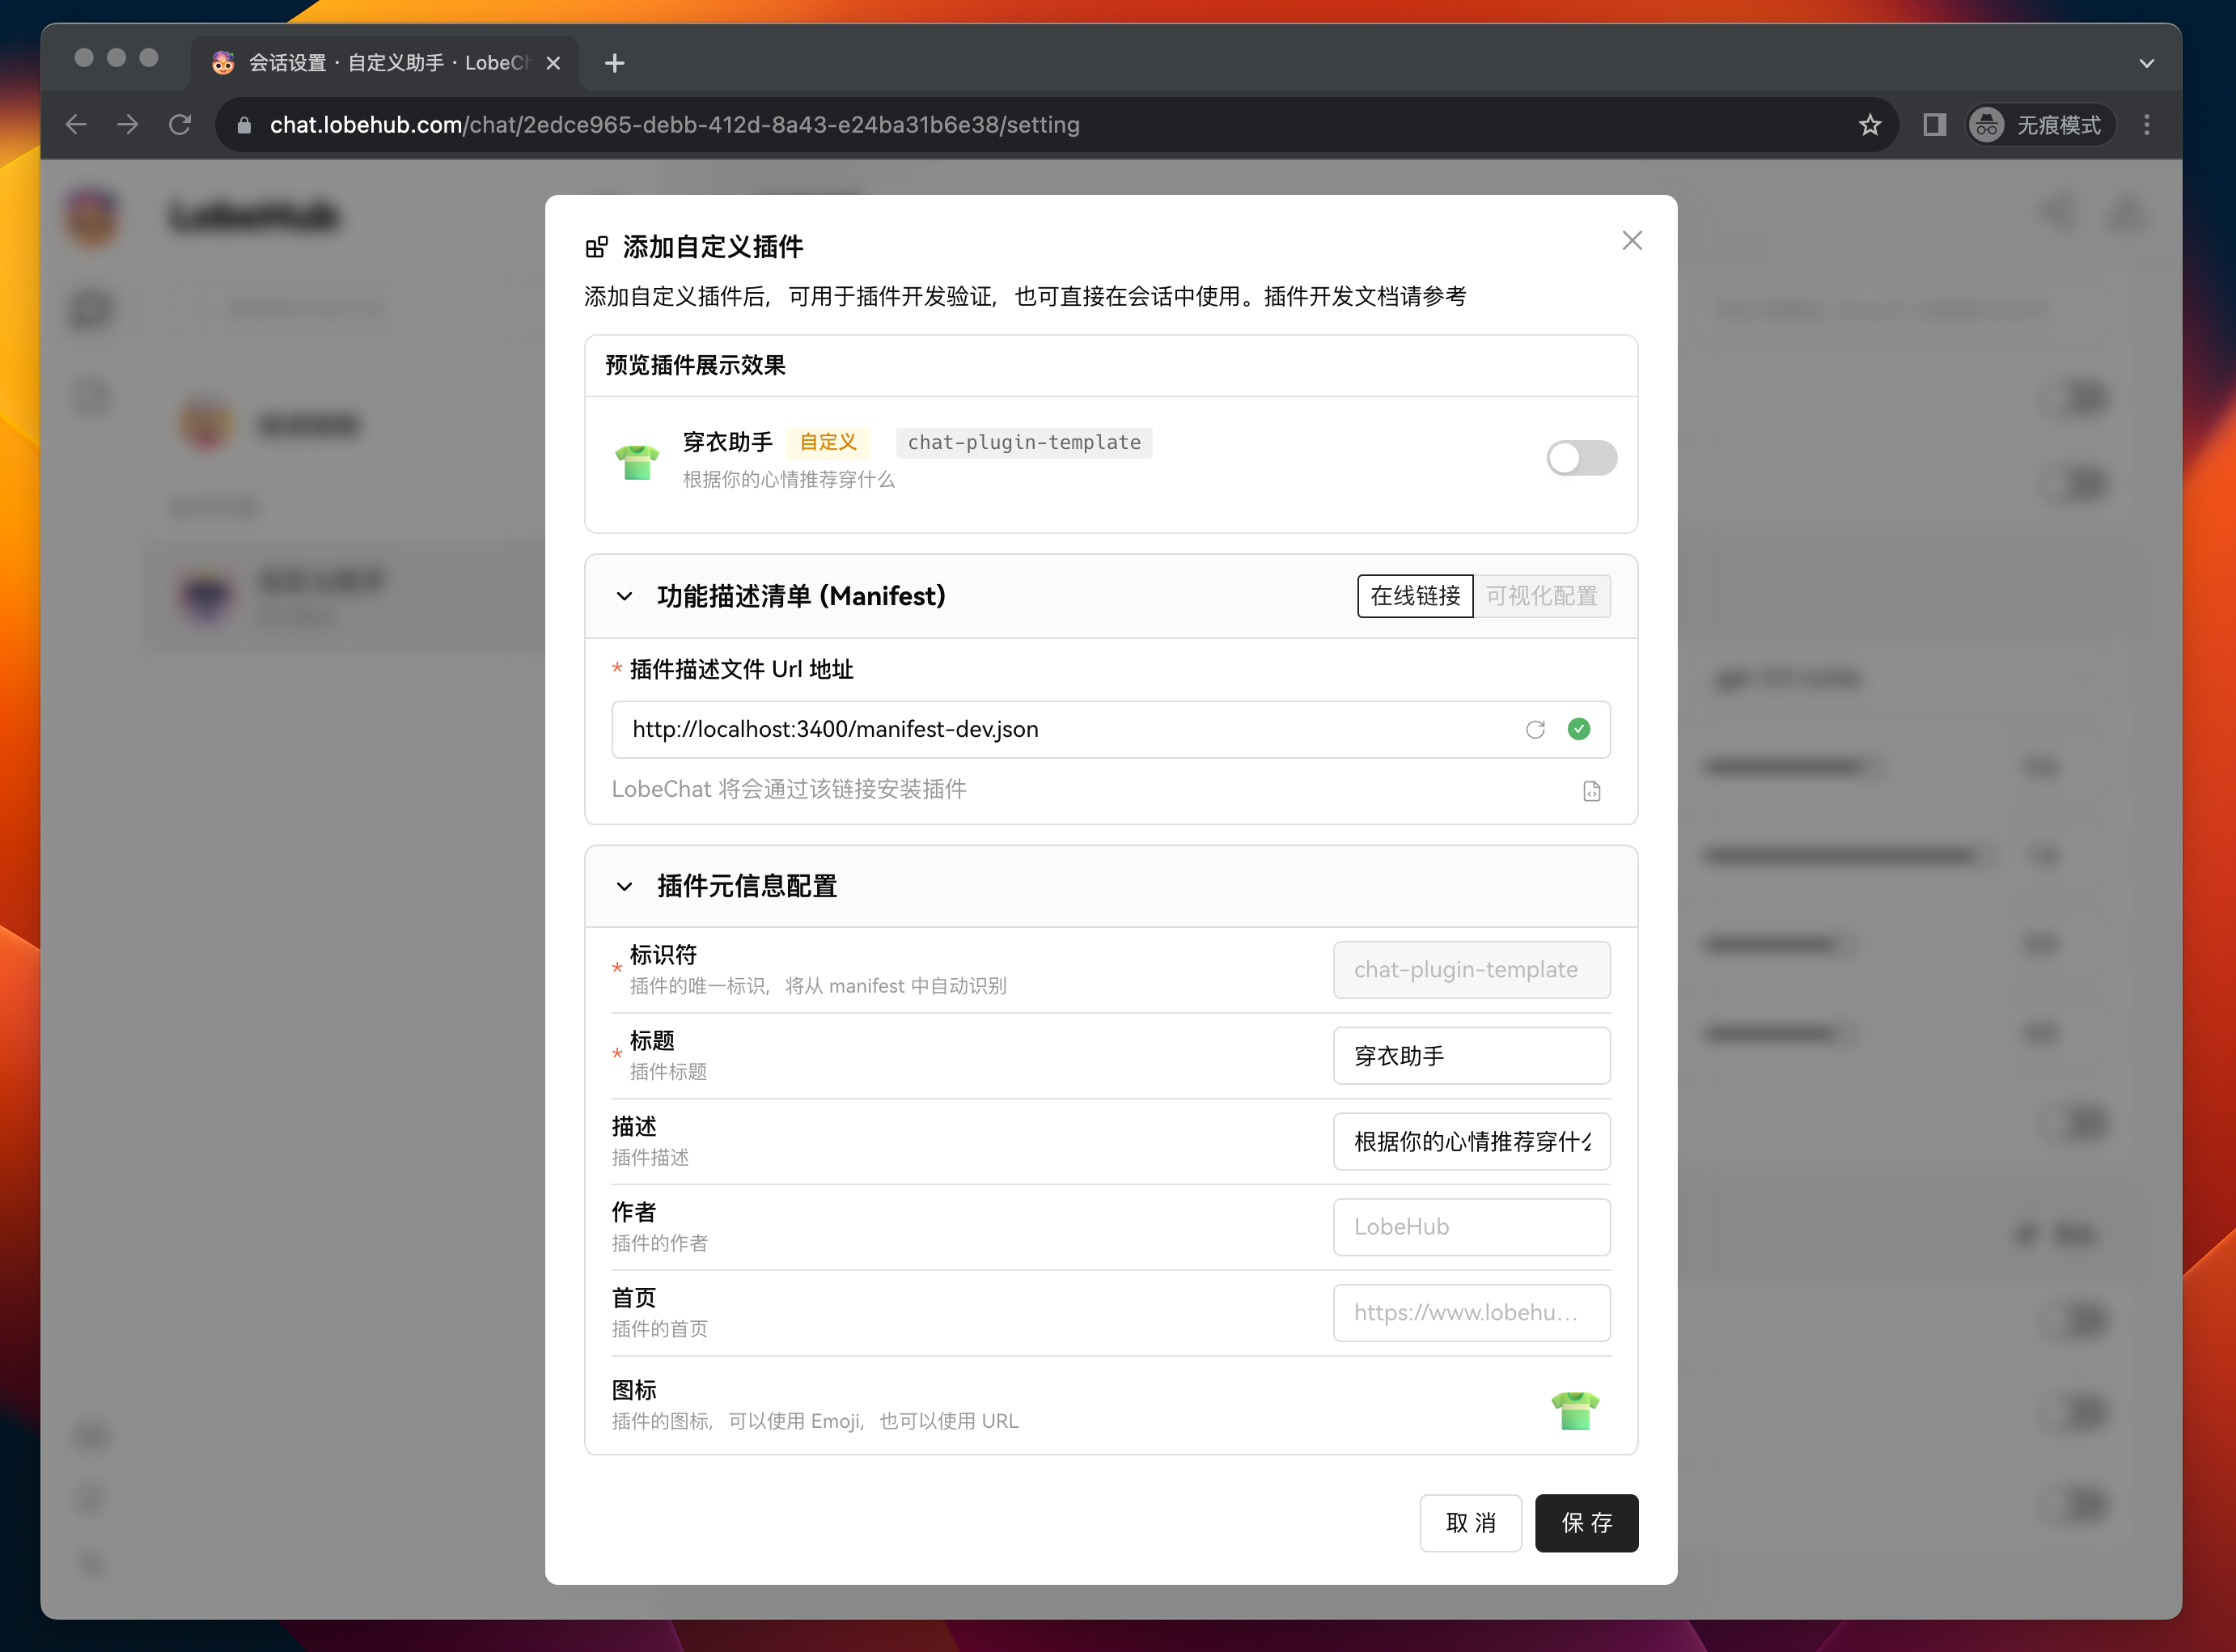Close the add custom plugin dialog
This screenshot has height=1652, width=2236.
coord(1631,241)
